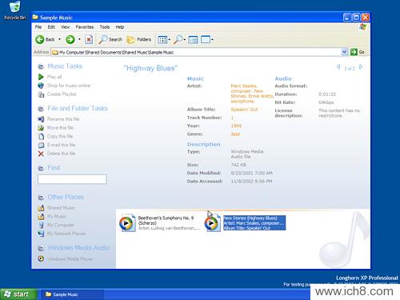The image size is (400, 300).
Task: Click Move this file link
Action: [x=60, y=128]
